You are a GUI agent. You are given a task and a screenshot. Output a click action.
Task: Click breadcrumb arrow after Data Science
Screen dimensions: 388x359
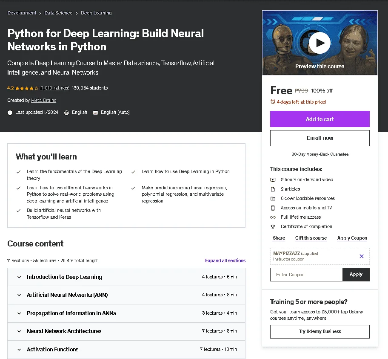tap(77, 13)
